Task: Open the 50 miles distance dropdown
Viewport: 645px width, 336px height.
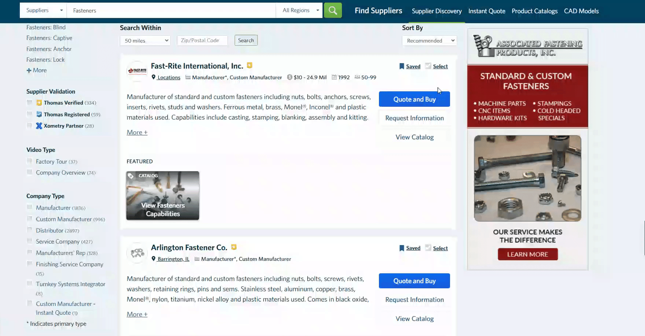Action: [145, 40]
